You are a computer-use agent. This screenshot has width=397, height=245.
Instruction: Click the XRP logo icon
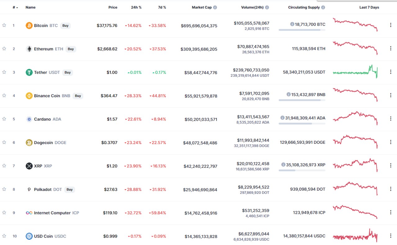coord(29,166)
